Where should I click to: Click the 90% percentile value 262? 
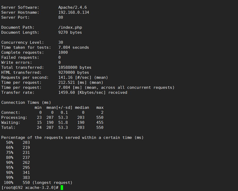click(x=26, y=163)
